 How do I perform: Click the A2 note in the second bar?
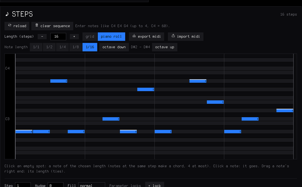pyautogui.click(x=128, y=132)
